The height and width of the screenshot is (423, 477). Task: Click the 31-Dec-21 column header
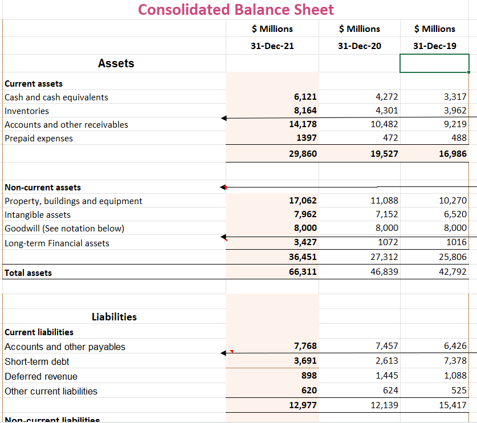click(272, 46)
